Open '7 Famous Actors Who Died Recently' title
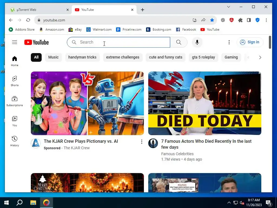The height and width of the screenshot is (208, 277). coord(206,144)
